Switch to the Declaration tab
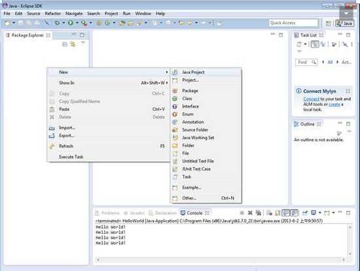The height and width of the screenshot is (271, 360). click(163, 213)
